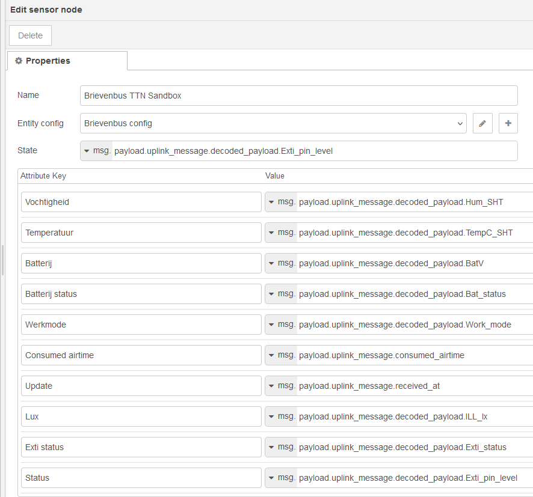This screenshot has width=533, height=497.
Task: Click the Status row Exti_pin_level value field
Action: 415,478
